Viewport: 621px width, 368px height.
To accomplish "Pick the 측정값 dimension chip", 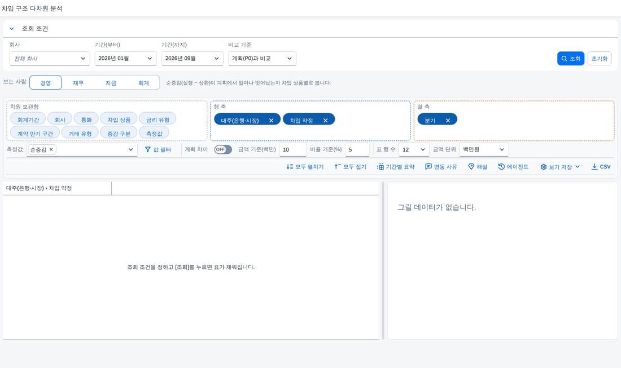I will pyautogui.click(x=154, y=133).
